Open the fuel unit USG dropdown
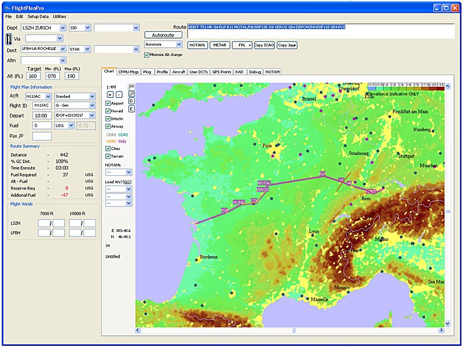 [71, 125]
